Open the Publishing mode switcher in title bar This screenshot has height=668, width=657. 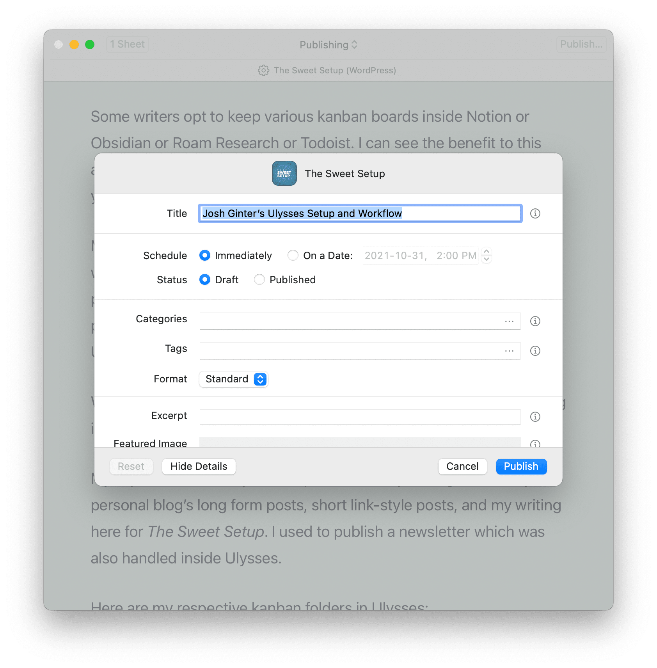coord(328,44)
